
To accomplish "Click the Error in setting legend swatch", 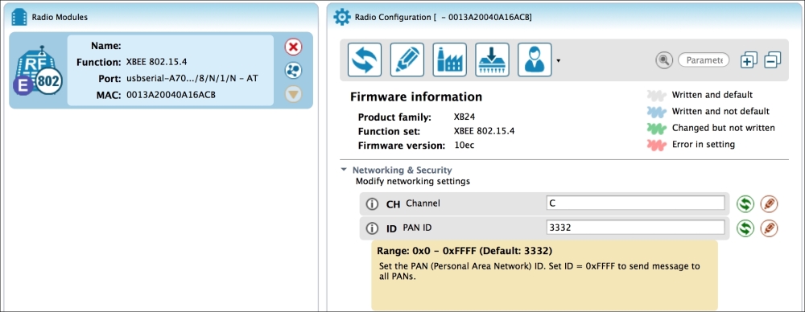I will click(x=656, y=145).
